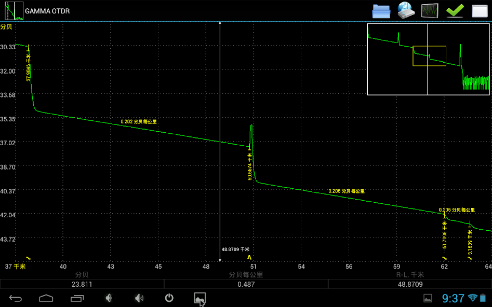Open a saved trace with the folder icon
Image resolution: width=492 pixels, height=307 pixels.
[381, 10]
